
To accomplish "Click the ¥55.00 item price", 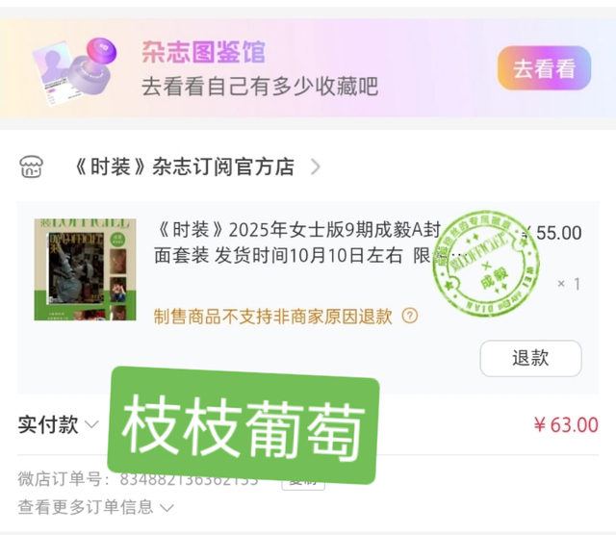I will click(552, 233).
